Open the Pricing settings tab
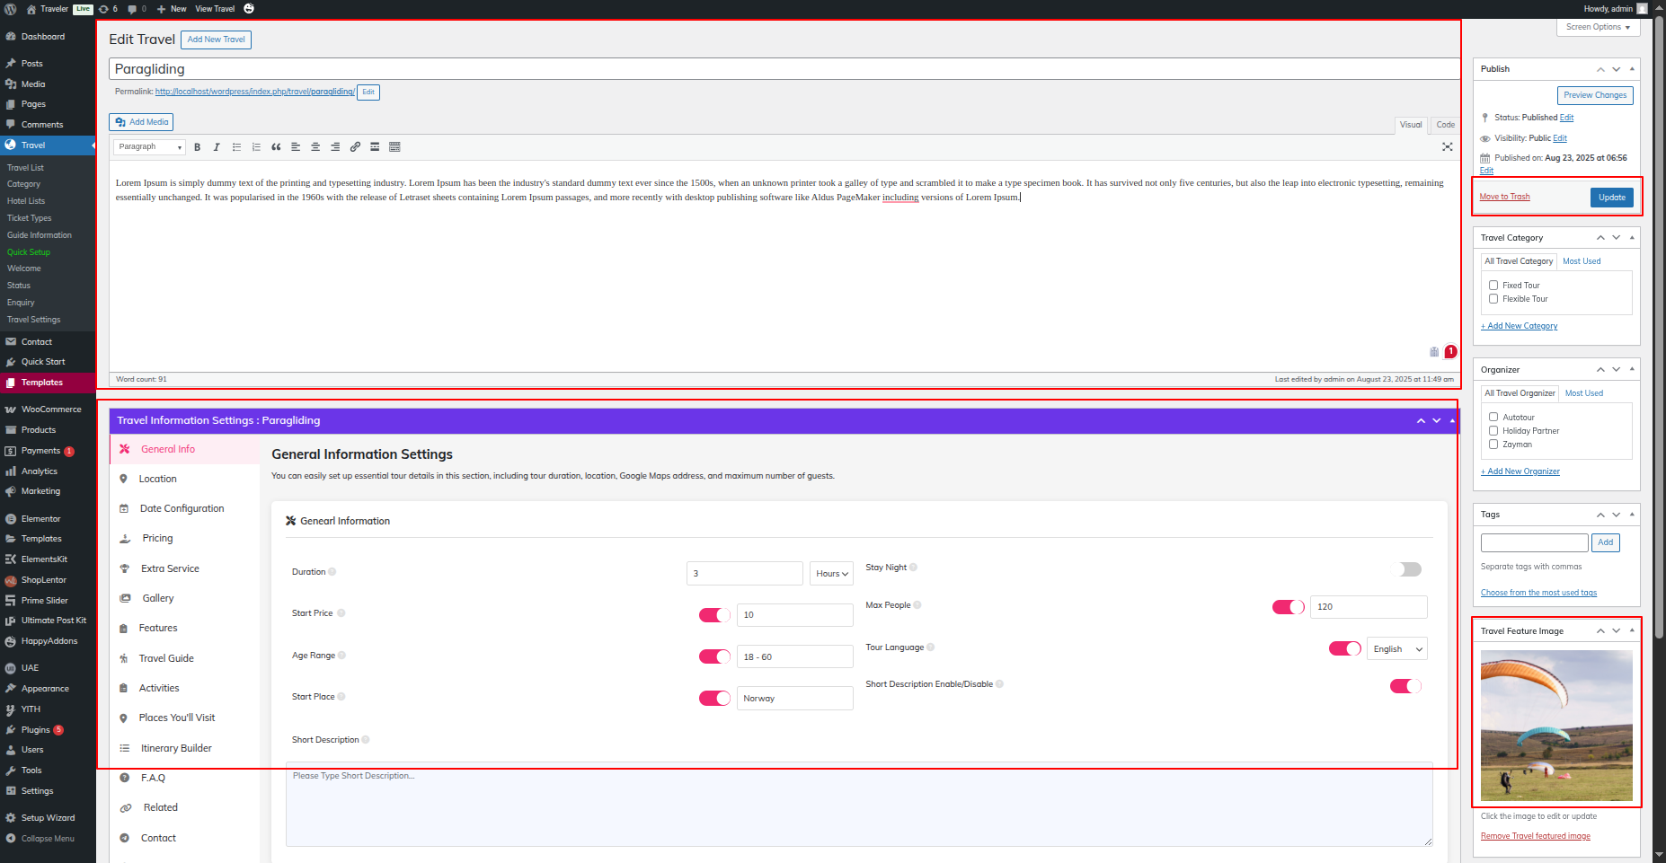 pos(157,539)
